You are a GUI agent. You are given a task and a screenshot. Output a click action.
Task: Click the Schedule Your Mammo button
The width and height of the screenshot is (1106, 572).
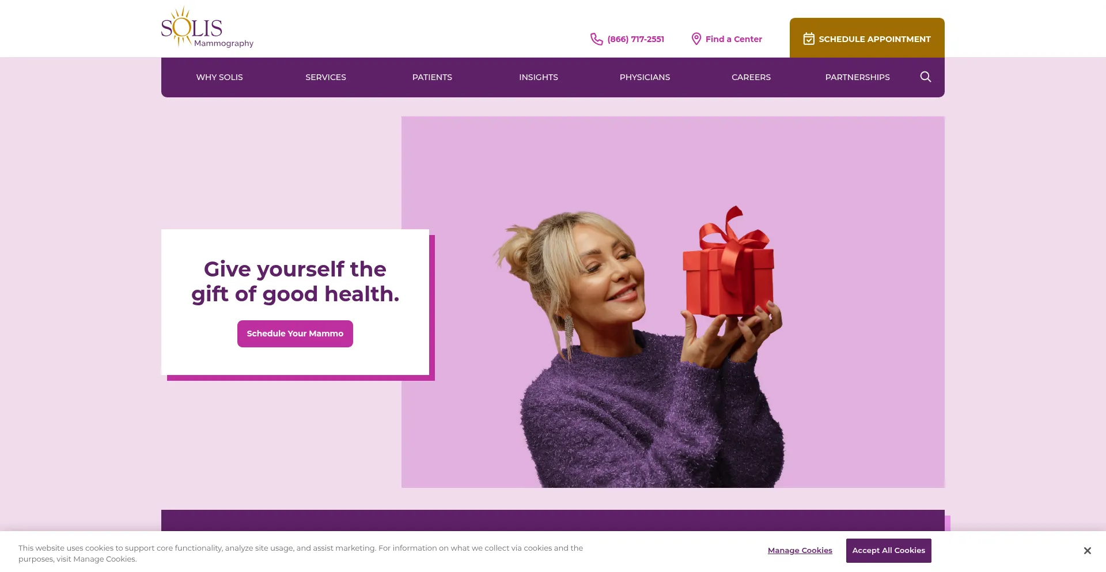coord(295,334)
